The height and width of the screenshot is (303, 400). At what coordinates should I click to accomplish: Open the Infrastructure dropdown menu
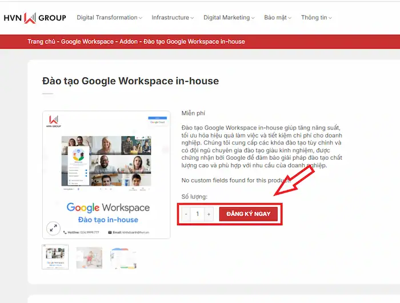[x=173, y=18]
